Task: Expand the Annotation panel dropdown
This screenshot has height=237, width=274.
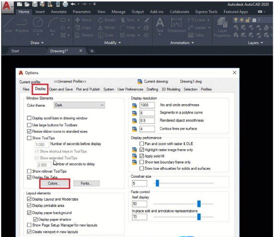Action: click(x=182, y=43)
